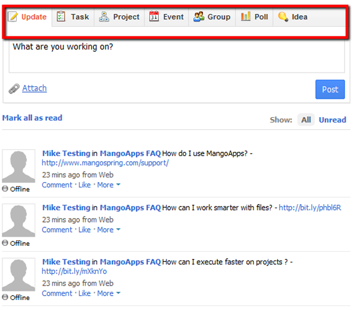Click the offline status icon under the files post avatar
Image resolution: width=357 pixels, height=310 pixels.
coord(5,243)
